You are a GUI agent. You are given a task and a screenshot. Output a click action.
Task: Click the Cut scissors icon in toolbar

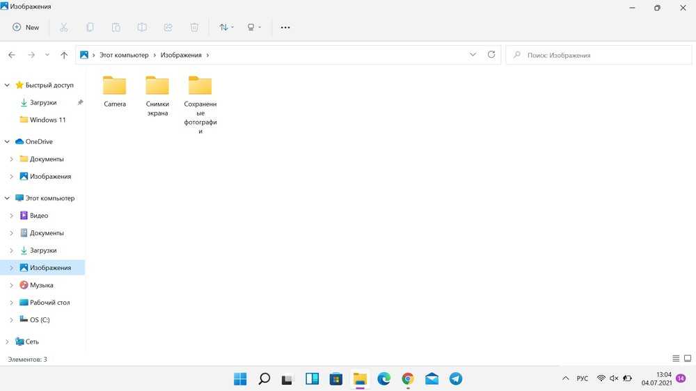[x=64, y=27]
